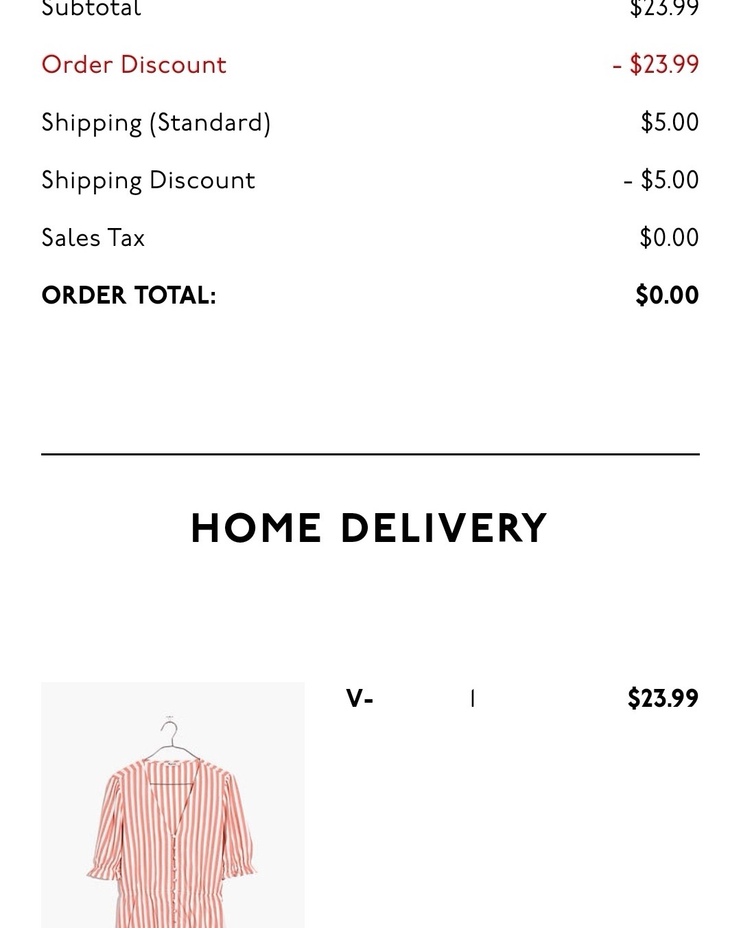Image resolution: width=741 pixels, height=928 pixels.
Task: Tap the Shipping (Standard) label
Action: 156,122
